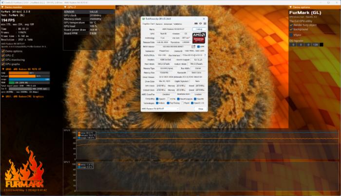Click the 194 FPS readout
341x196 pixels.
point(8,20)
